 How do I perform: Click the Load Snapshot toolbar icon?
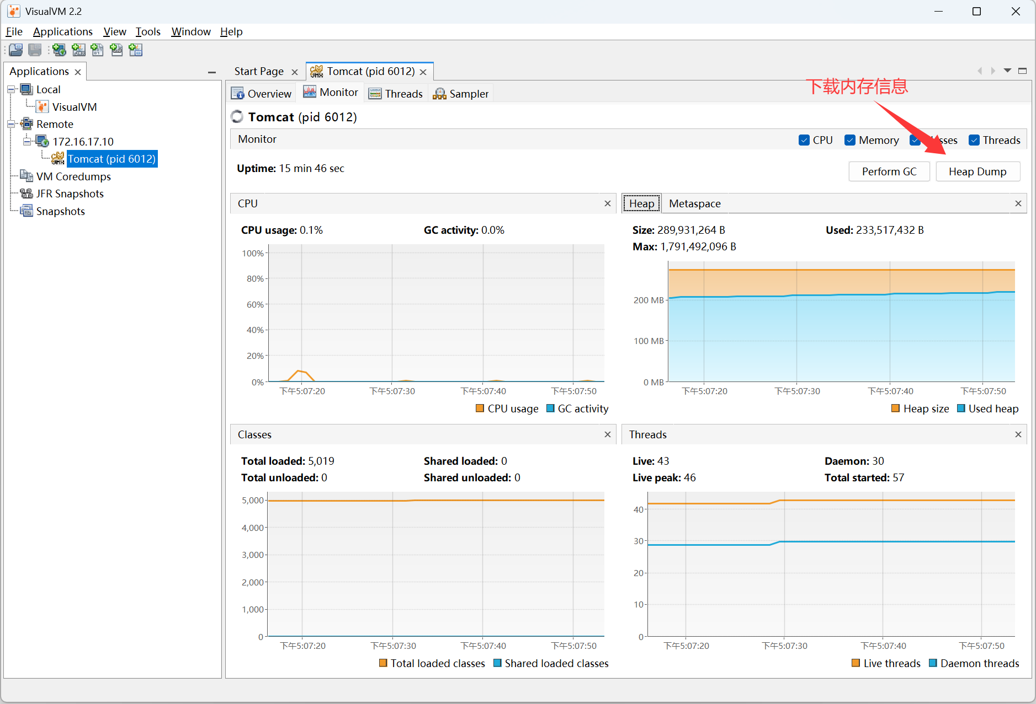pyautogui.click(x=16, y=50)
